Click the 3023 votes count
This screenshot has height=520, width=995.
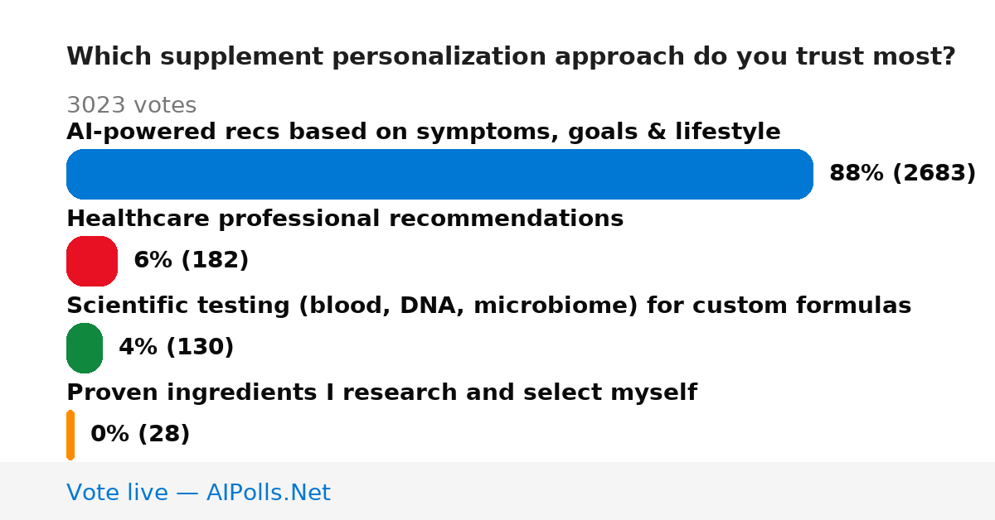131,105
